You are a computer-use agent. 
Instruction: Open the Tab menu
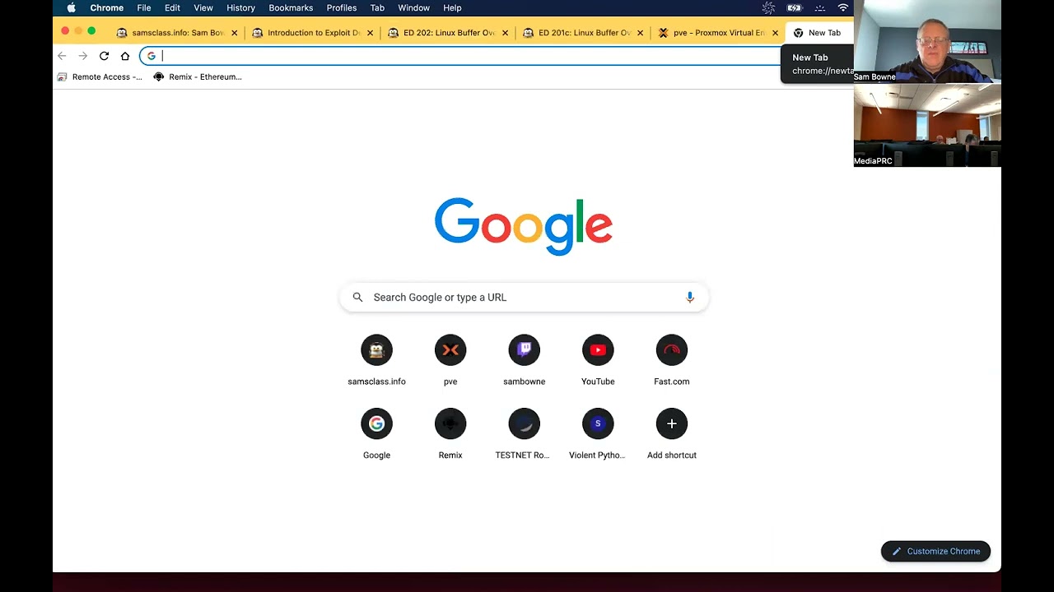point(377,7)
